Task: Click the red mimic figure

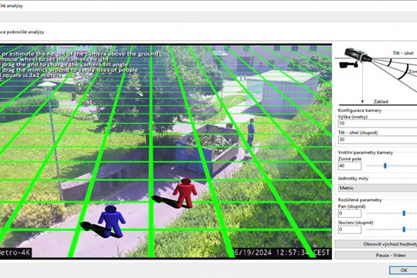Action: (185, 193)
